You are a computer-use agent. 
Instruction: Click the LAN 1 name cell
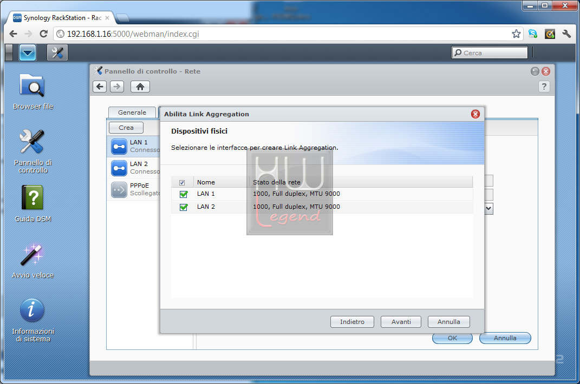(x=206, y=194)
